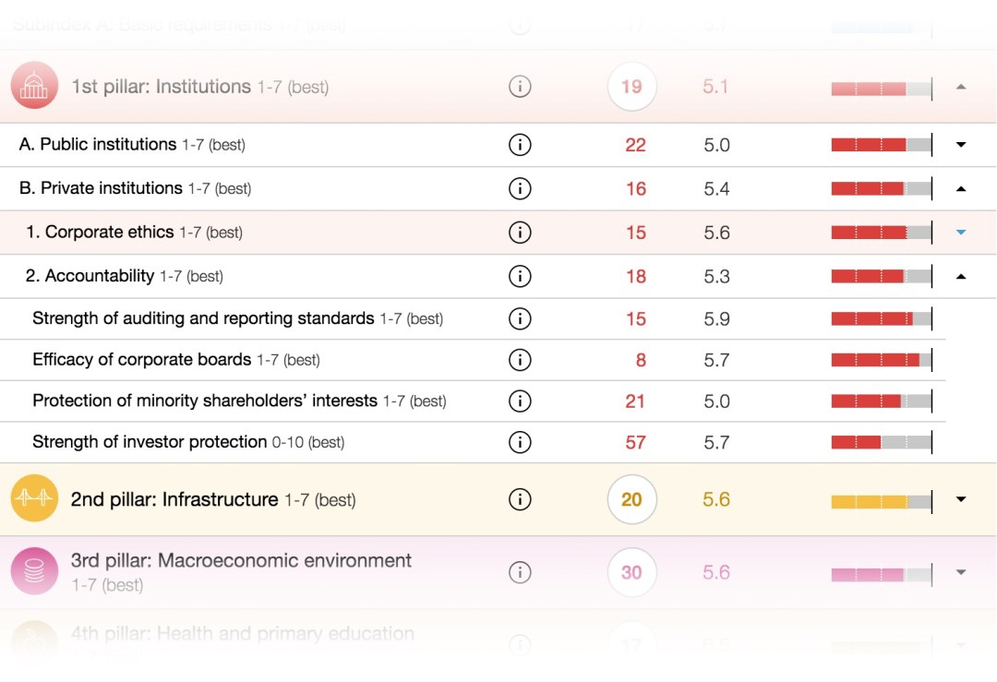The height and width of the screenshot is (682, 997).
Task: Collapse the Private institutions section arrow
Action: [x=961, y=188]
